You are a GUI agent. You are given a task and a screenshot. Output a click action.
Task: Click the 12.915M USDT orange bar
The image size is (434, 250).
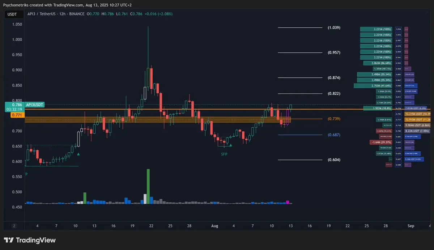[418, 119]
